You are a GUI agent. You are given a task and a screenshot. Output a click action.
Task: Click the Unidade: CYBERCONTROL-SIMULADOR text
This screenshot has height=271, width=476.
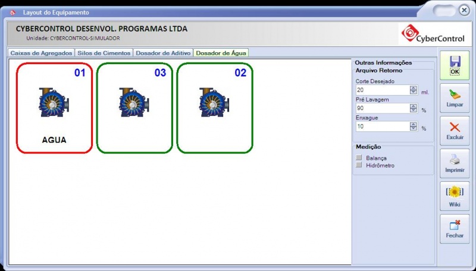click(x=73, y=38)
